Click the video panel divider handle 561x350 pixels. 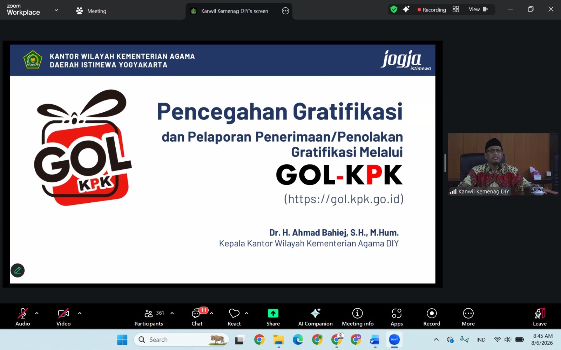(x=445, y=163)
